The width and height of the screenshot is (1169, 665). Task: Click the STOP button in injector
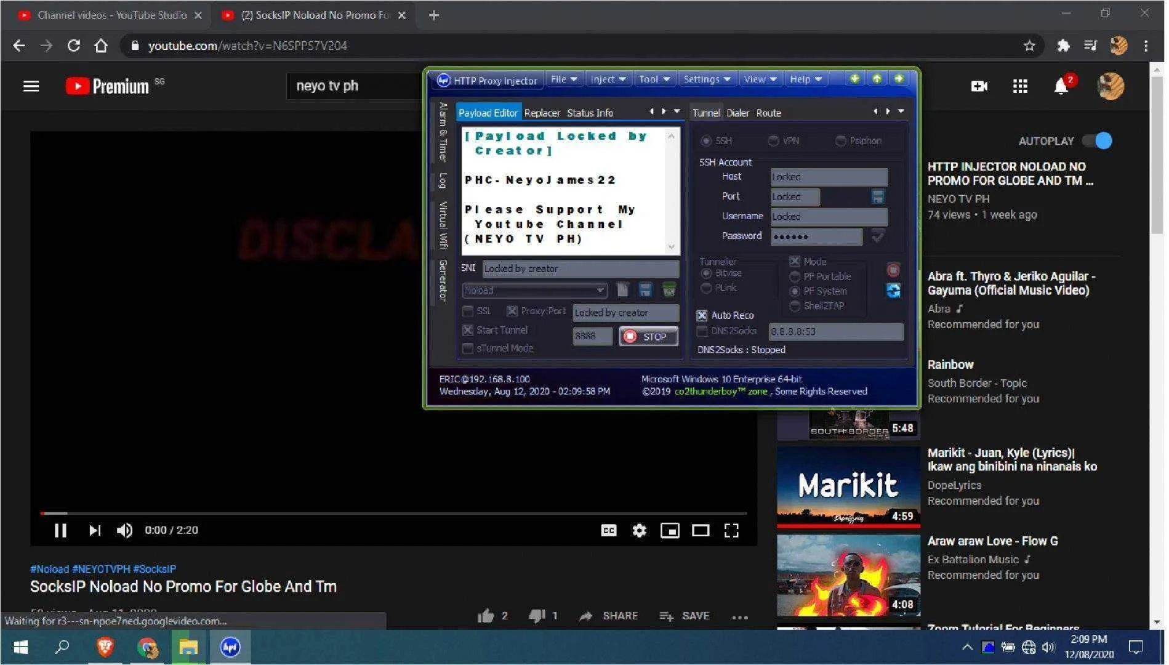648,337
